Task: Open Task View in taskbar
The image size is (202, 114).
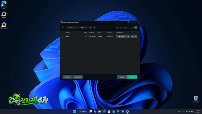Action: point(90,111)
